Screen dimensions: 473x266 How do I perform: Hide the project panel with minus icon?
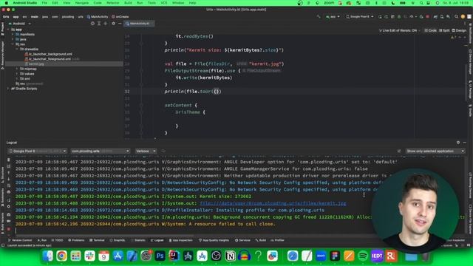[120, 24]
